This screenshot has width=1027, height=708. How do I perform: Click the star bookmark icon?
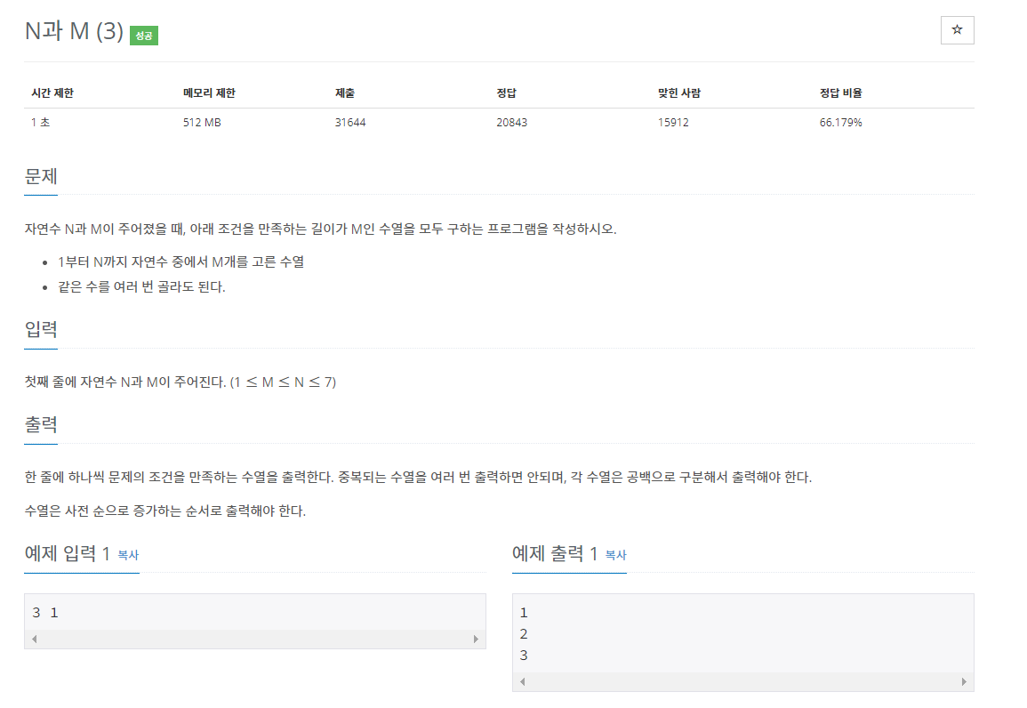(x=957, y=29)
